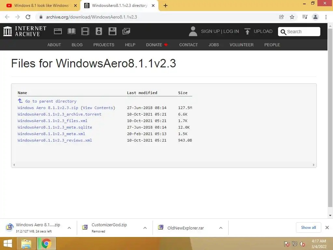Open WindowsAero8.1.1v2.3_files.xml link
Viewport: 333px width, 250px height.
(52, 121)
